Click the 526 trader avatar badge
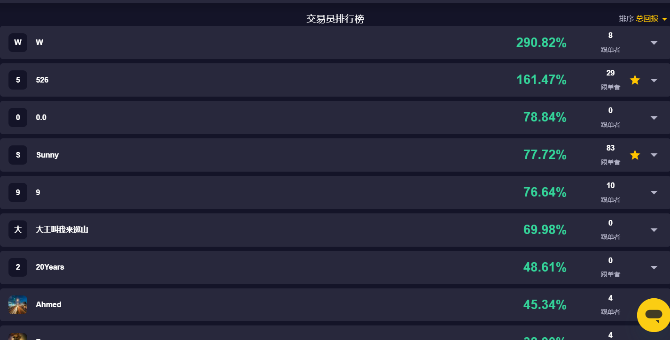The image size is (670, 340). coord(18,80)
